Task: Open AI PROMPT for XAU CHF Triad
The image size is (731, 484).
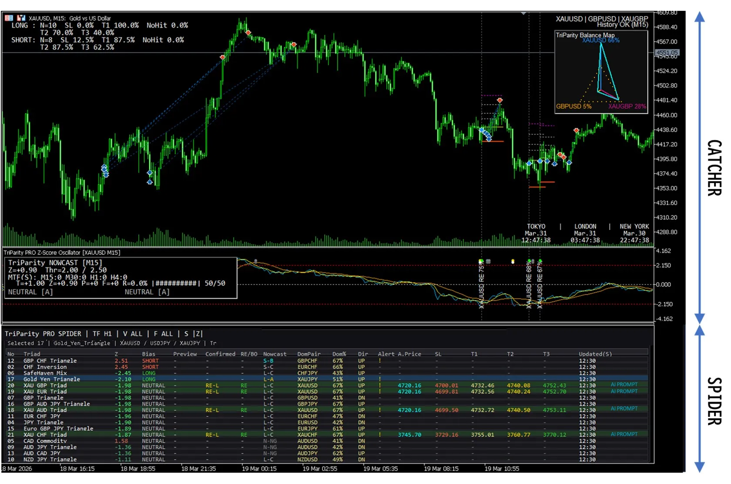Action: pyautogui.click(x=624, y=434)
